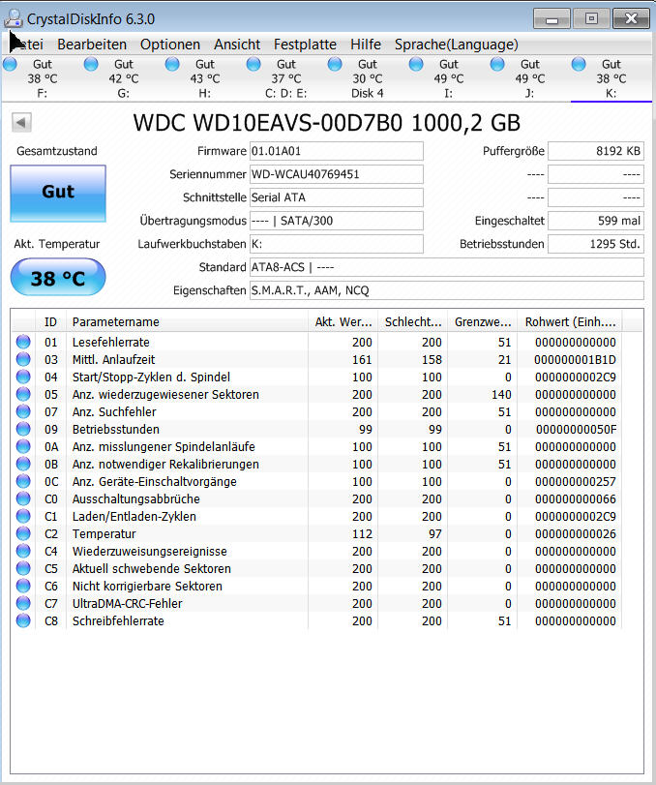656x785 pixels.
Task: Open the Sprache(Language) menu
Action: 457,45
